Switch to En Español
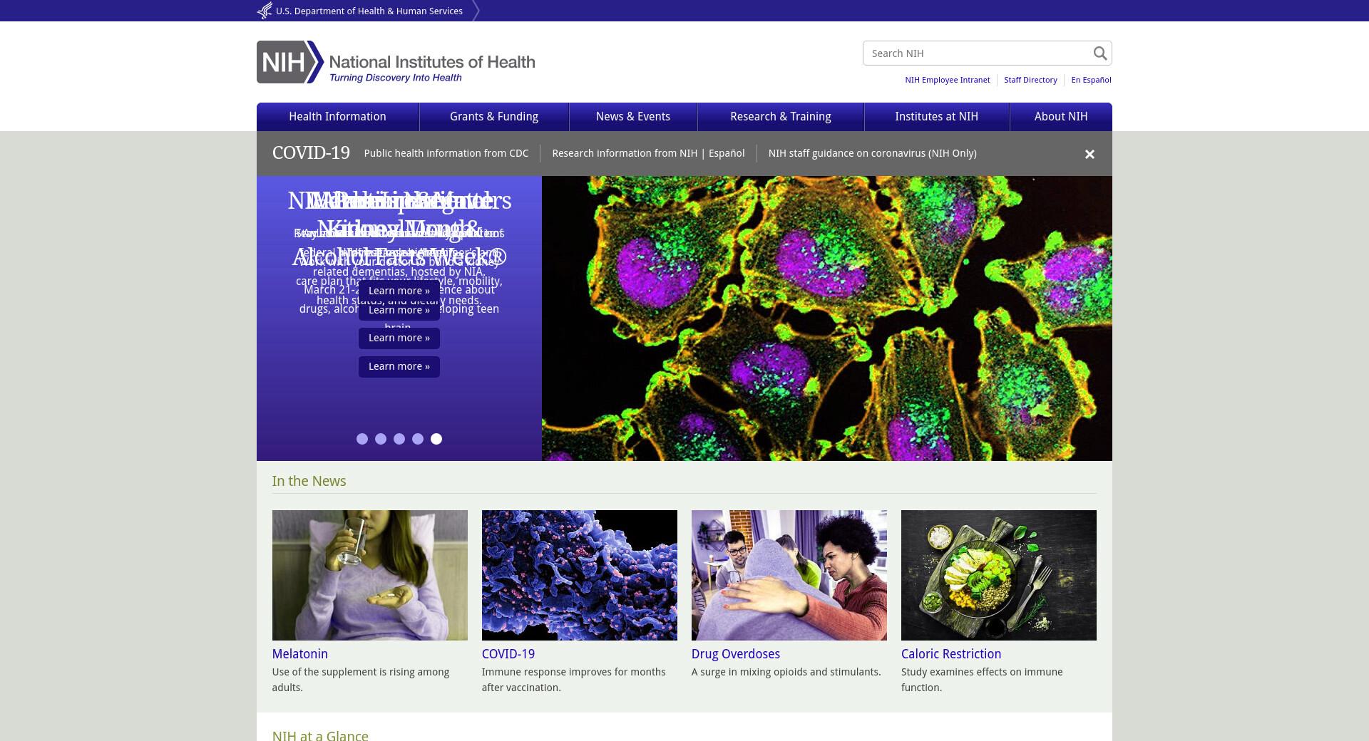 [1091, 80]
